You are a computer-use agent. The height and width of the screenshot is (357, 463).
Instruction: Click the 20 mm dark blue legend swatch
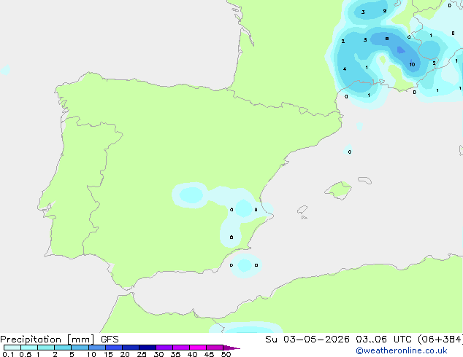pyautogui.click(x=131, y=348)
